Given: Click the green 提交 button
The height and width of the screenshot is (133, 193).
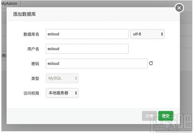Looking at the screenshot, I should tap(166, 116).
